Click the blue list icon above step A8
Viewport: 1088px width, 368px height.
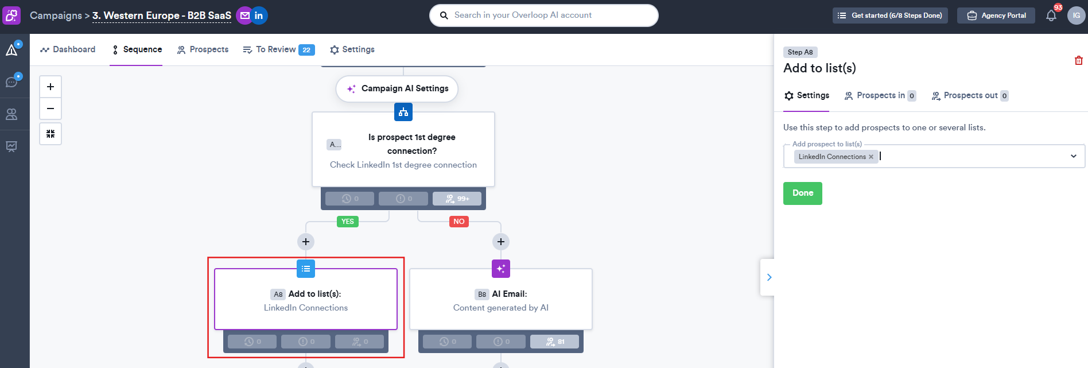[306, 269]
